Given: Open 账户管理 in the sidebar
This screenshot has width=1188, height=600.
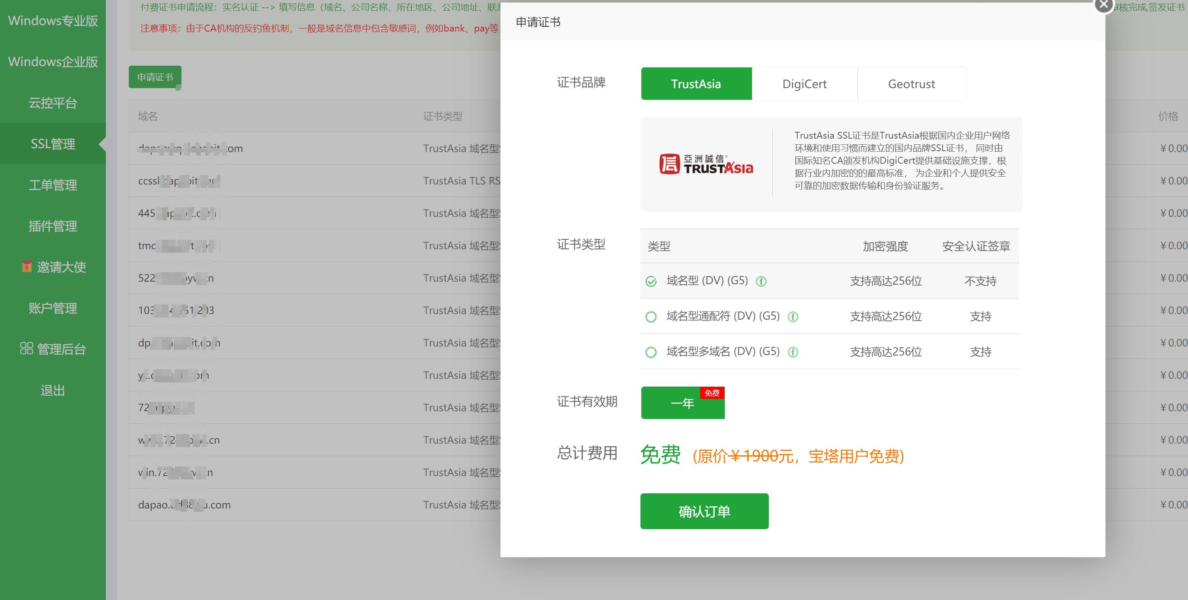Looking at the screenshot, I should click(x=53, y=308).
